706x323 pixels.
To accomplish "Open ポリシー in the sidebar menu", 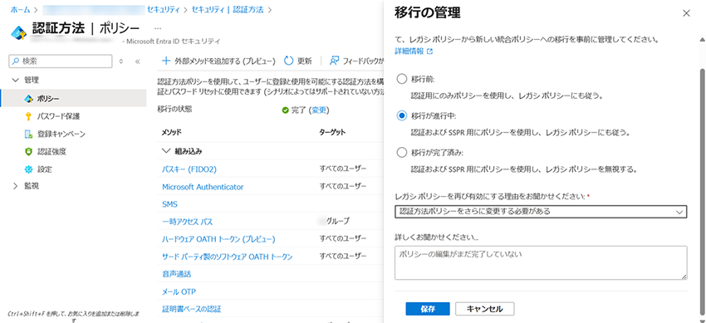I will click(47, 99).
